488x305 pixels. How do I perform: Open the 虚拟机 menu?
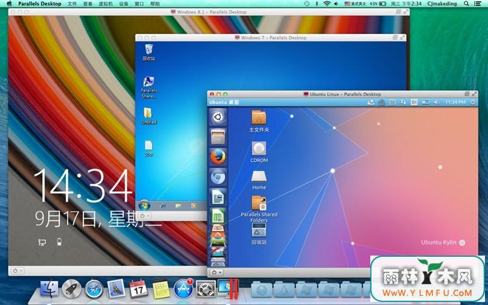106,4
